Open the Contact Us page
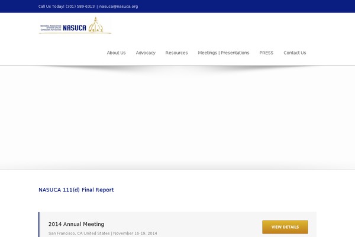Viewport: 355px width, 237px height. 295,53
